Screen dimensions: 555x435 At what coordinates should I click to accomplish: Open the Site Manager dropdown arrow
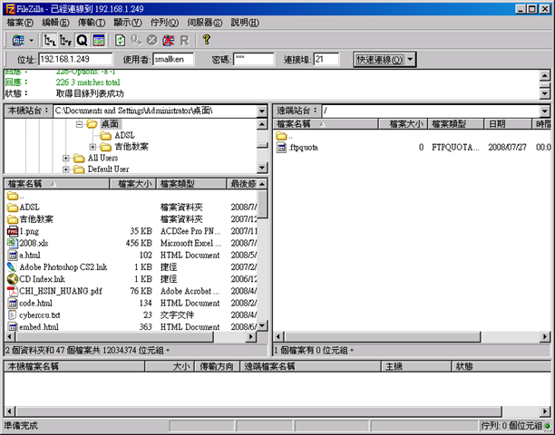click(32, 40)
